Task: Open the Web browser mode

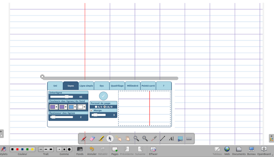Action: tap(227, 151)
